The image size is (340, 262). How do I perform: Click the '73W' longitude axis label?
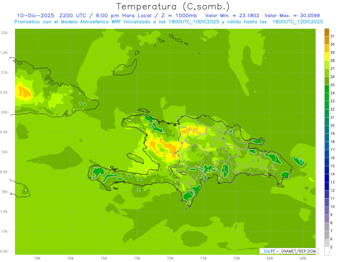pyautogui.click(x=137, y=258)
